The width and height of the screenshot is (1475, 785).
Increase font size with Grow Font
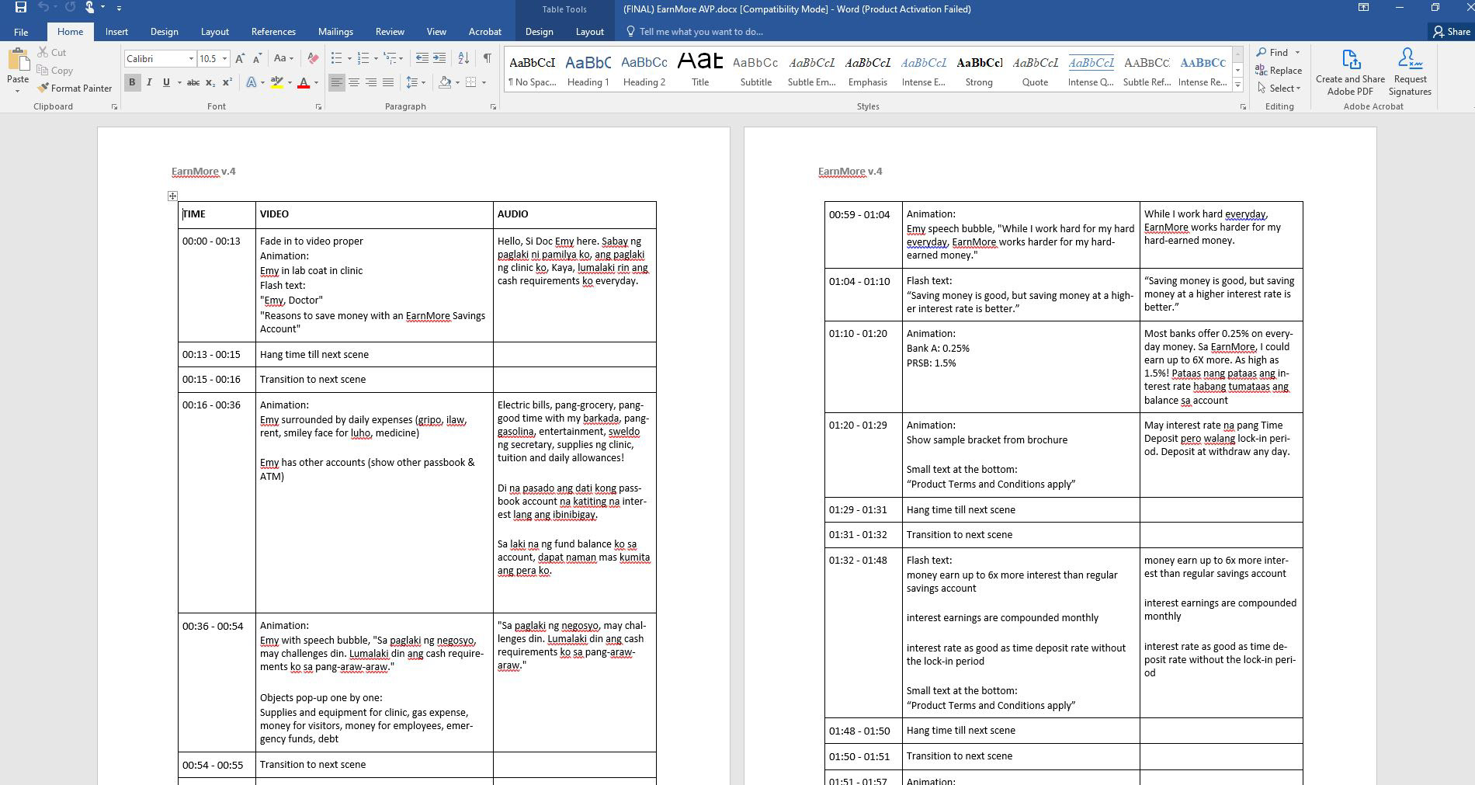[240, 58]
